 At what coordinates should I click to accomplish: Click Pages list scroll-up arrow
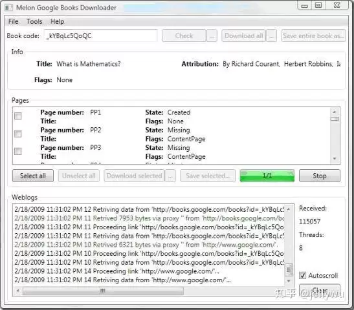click(335, 112)
